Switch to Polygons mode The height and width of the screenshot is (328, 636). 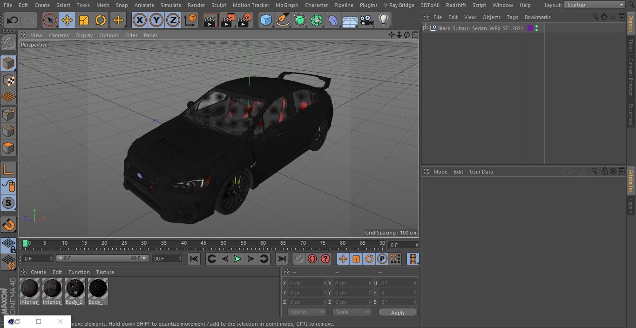[8, 148]
